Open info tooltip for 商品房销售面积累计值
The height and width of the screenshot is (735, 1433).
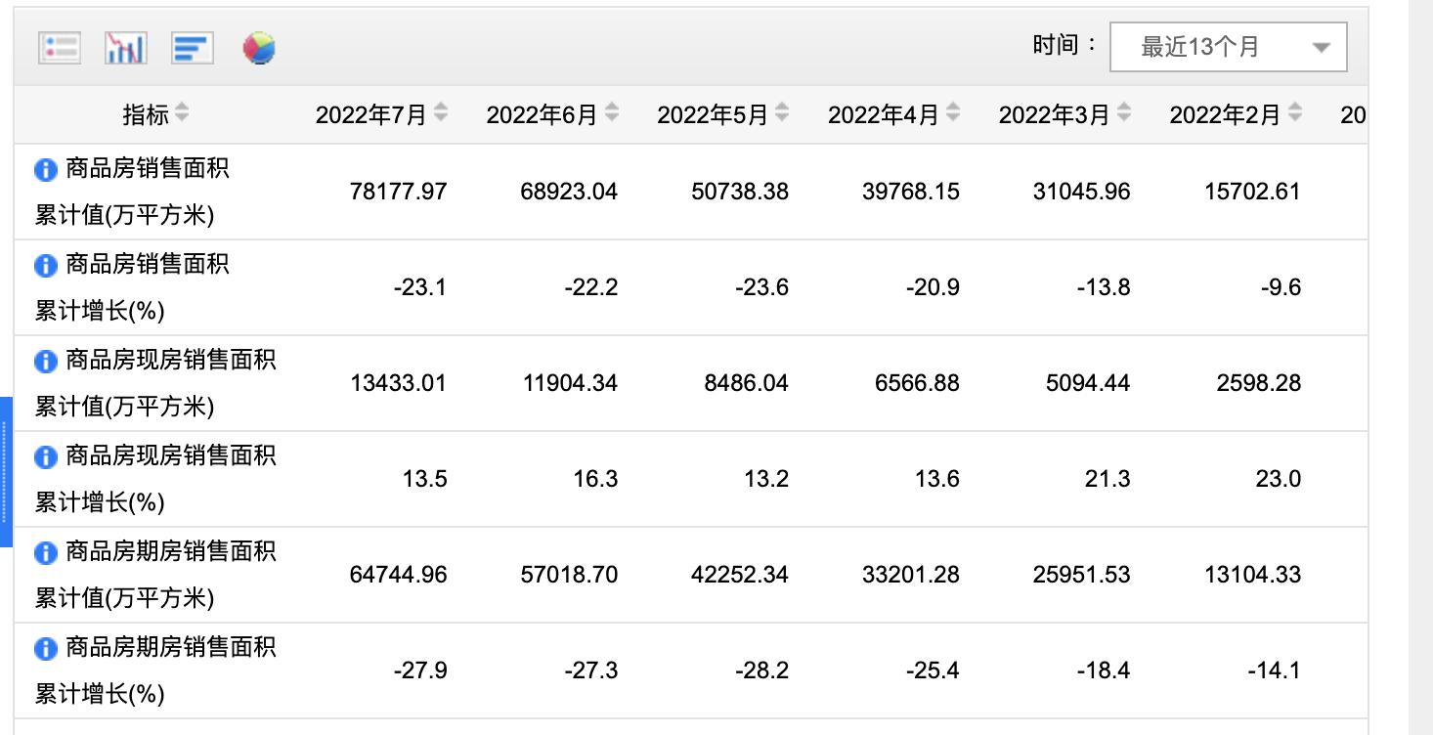pyautogui.click(x=44, y=169)
